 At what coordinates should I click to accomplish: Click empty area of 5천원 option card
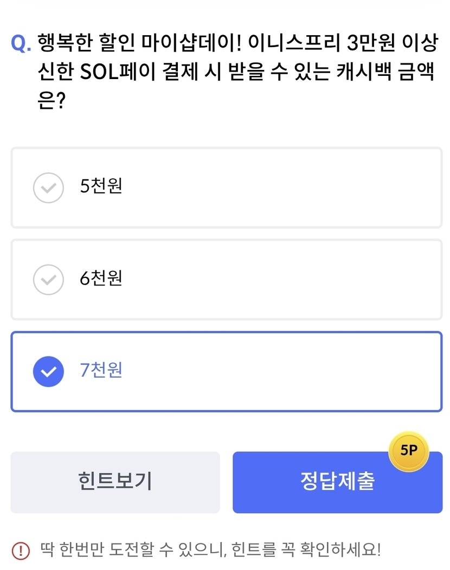[x=282, y=188]
